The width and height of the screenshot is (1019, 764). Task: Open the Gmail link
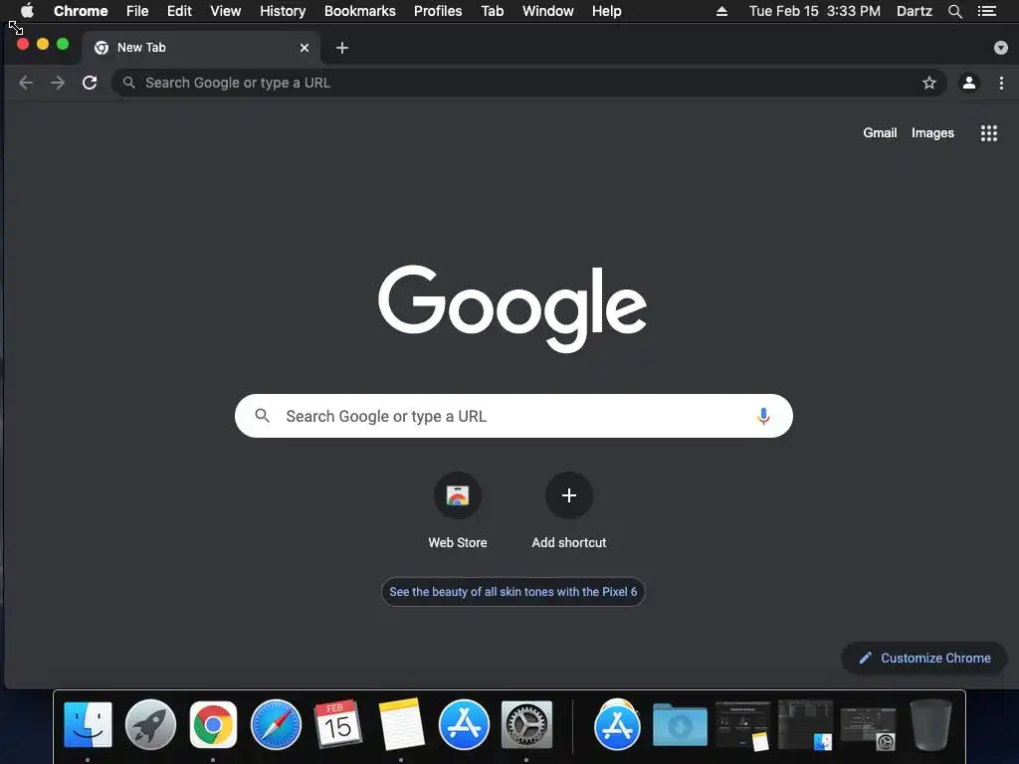coord(880,132)
